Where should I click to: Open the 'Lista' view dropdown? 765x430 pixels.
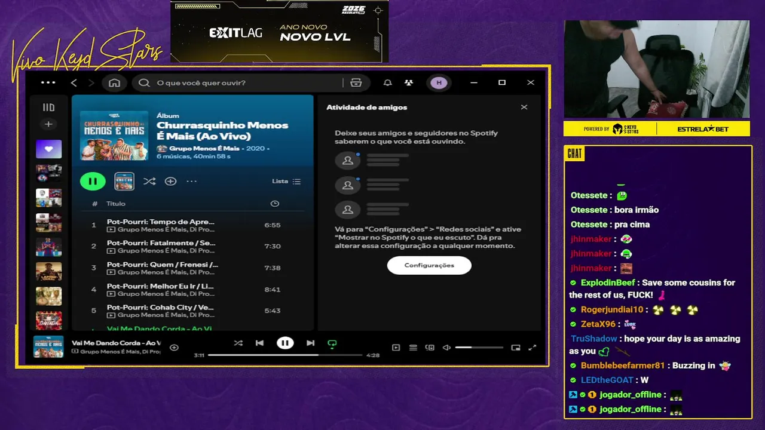[x=286, y=181]
